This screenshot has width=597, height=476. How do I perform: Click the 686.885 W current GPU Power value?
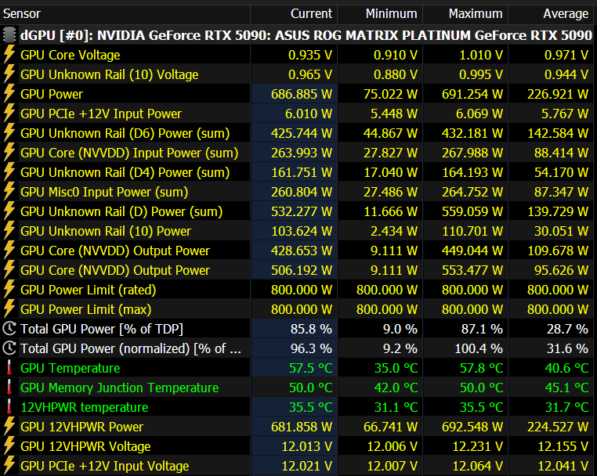click(x=301, y=94)
